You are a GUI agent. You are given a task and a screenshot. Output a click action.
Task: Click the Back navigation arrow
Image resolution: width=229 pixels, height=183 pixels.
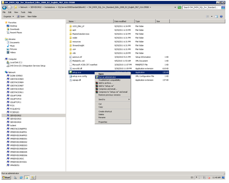point(5,7)
